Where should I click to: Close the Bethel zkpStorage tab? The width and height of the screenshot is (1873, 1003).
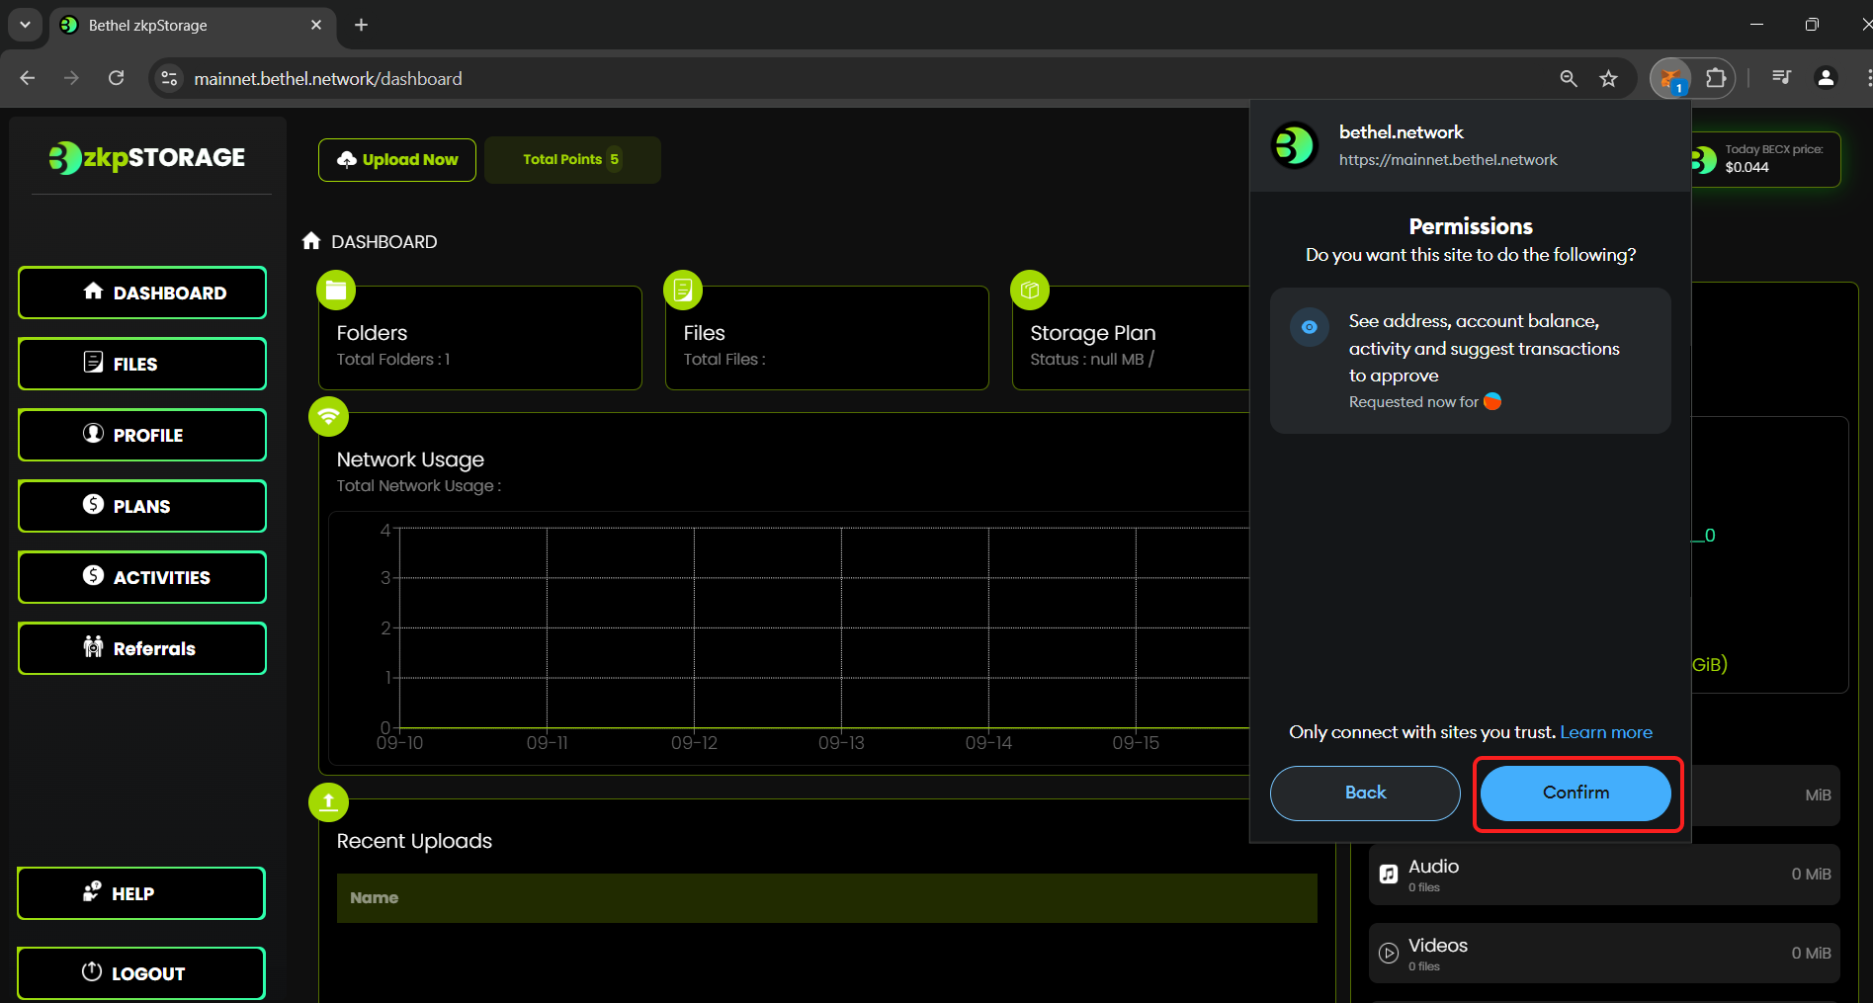click(316, 25)
